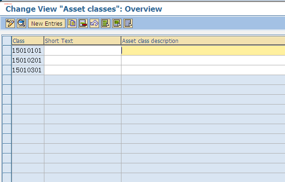Select row marker for class 15010301
Viewport: 285px width, 182px height.
7,70
